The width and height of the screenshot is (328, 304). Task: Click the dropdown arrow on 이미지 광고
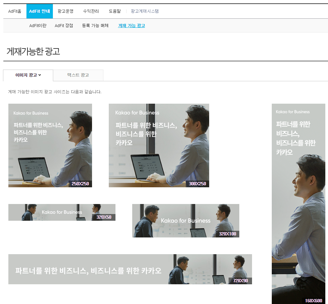tap(40, 75)
